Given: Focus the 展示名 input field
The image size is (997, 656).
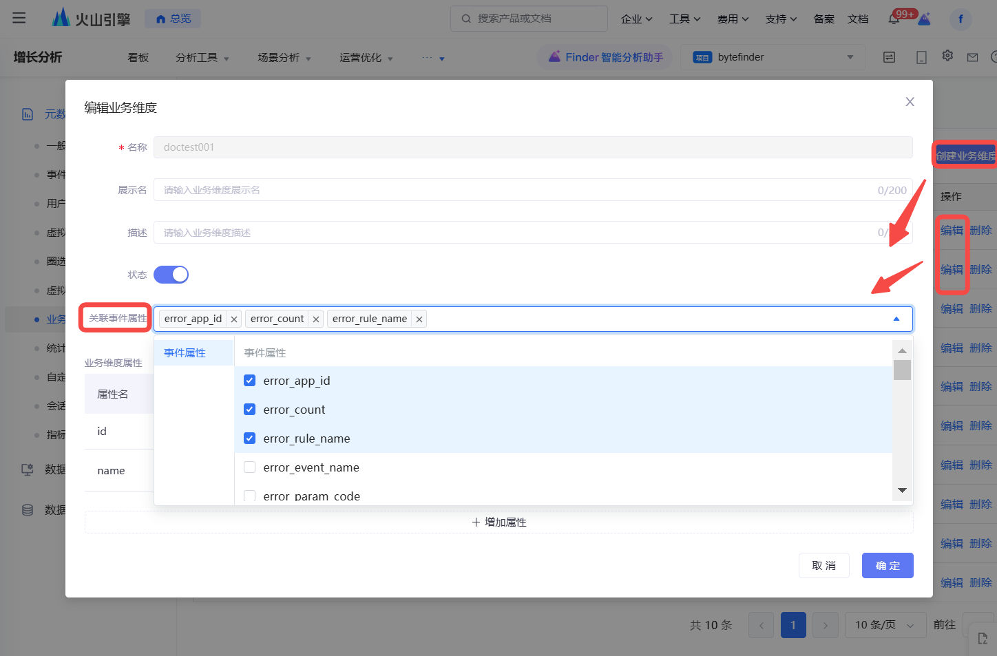Looking at the screenshot, I should [x=533, y=190].
